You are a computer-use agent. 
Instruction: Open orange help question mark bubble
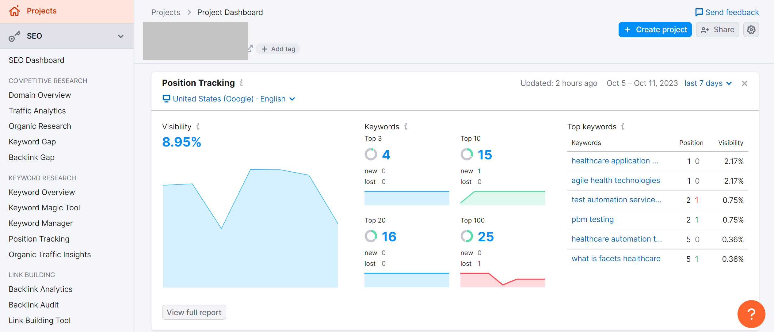click(751, 314)
